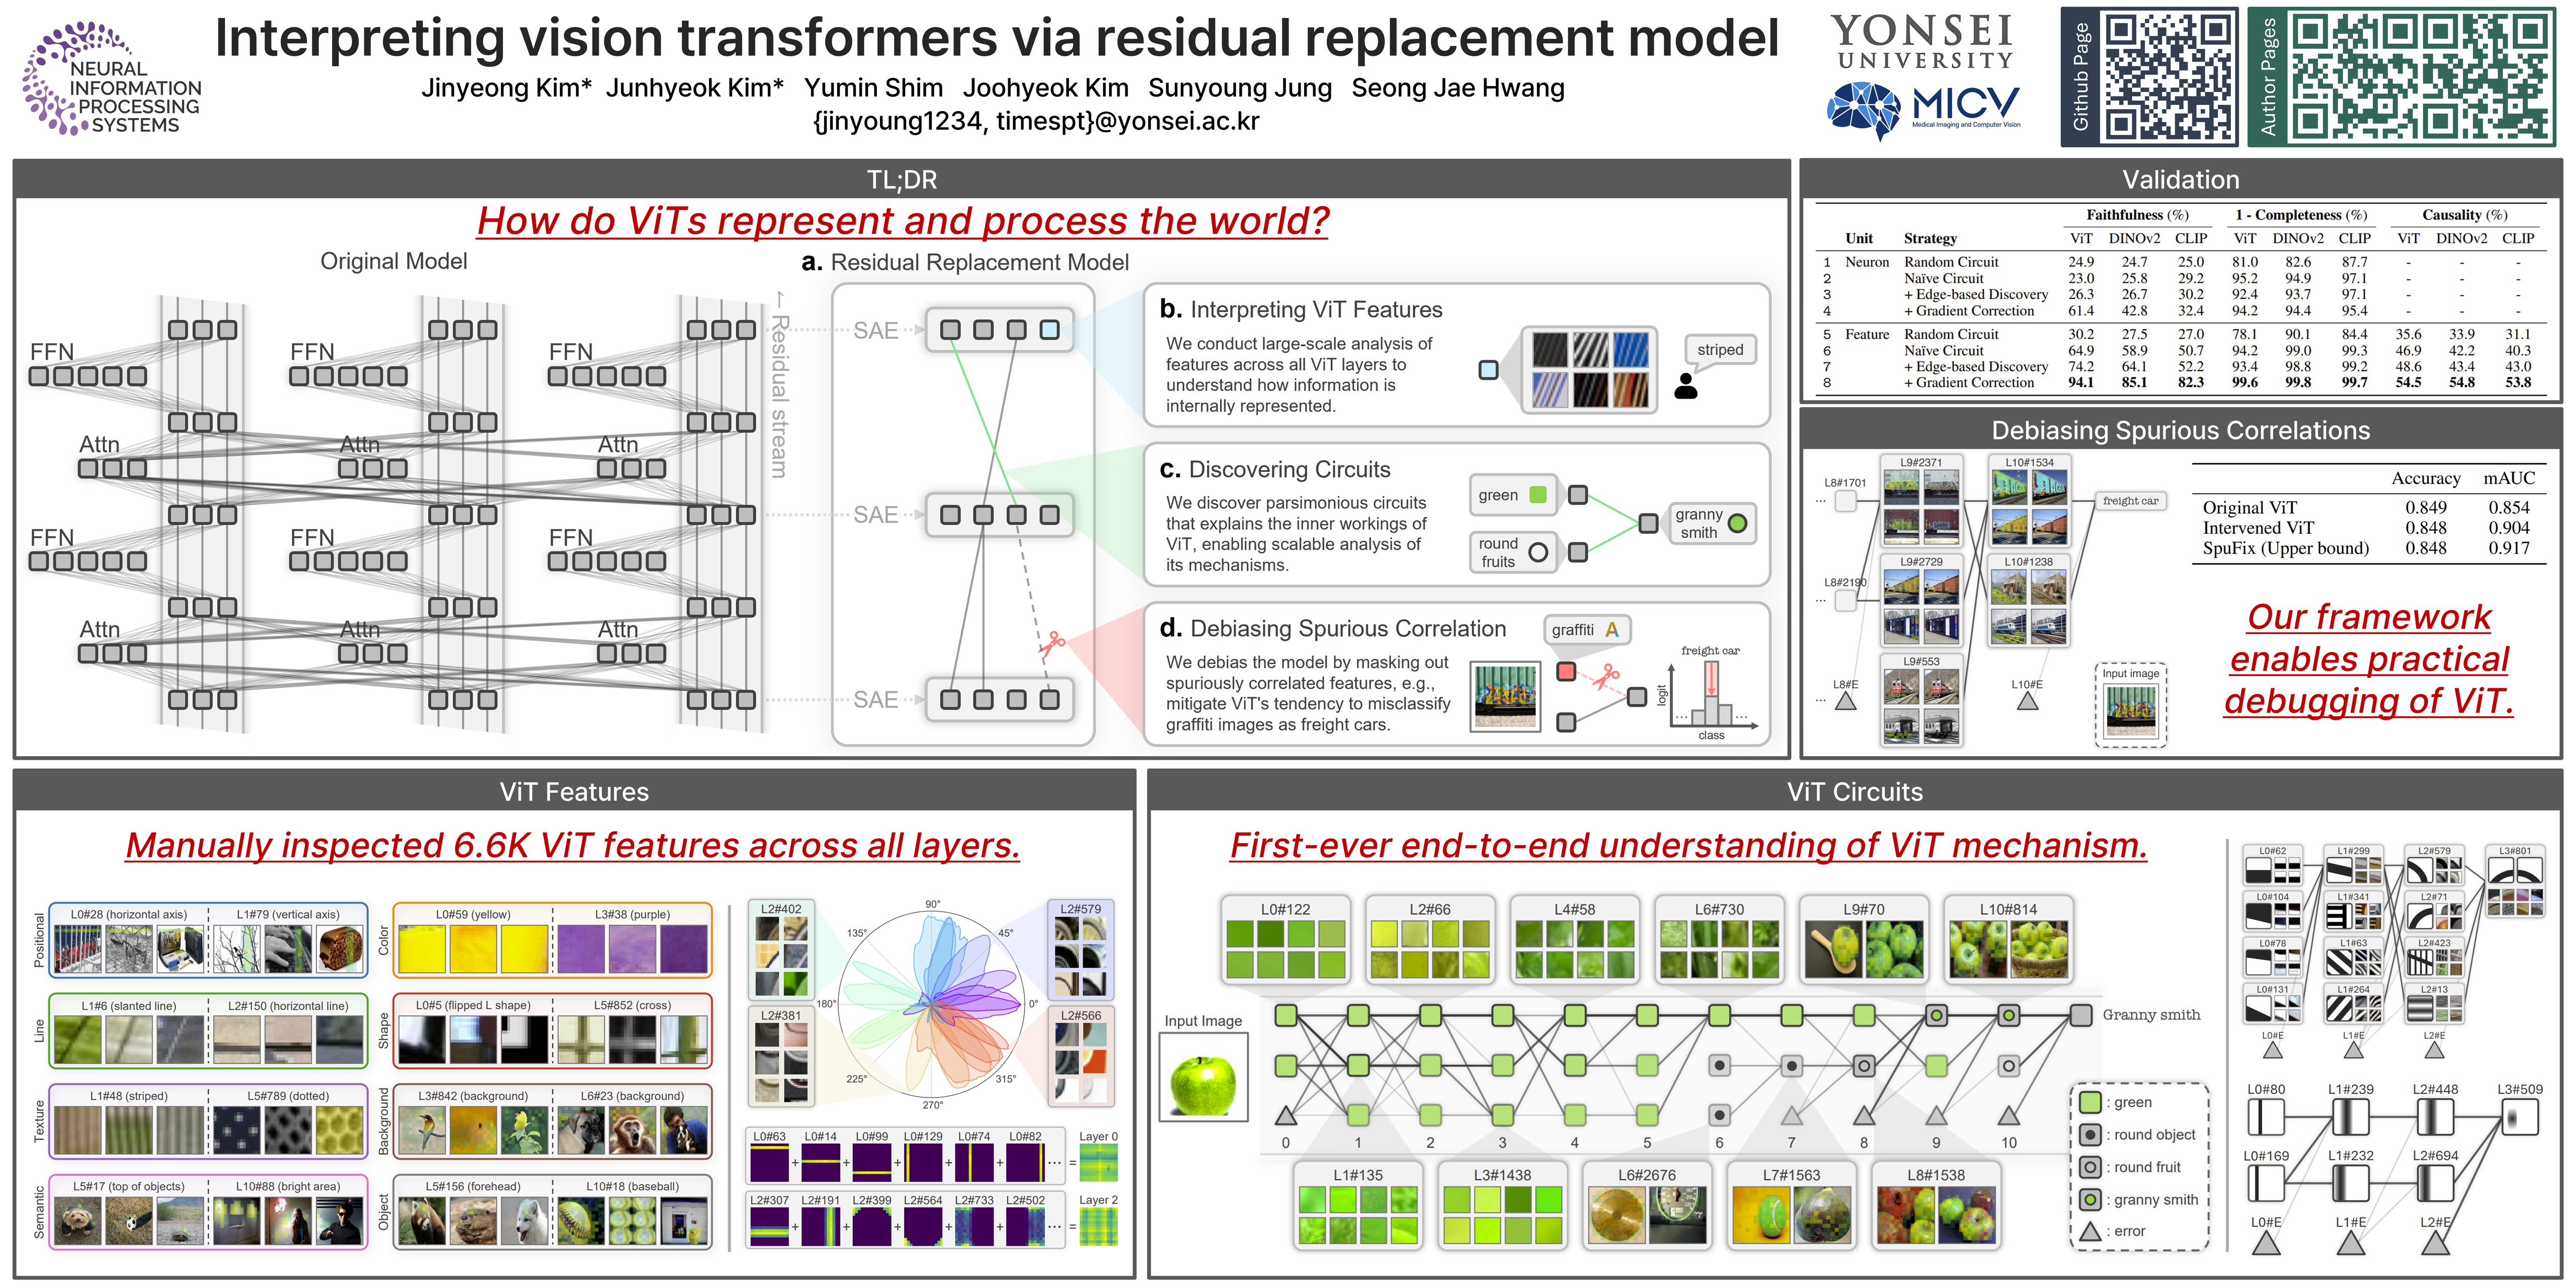Click the green square in green label
This screenshot has width=2576, height=1288.
pos(1539,495)
